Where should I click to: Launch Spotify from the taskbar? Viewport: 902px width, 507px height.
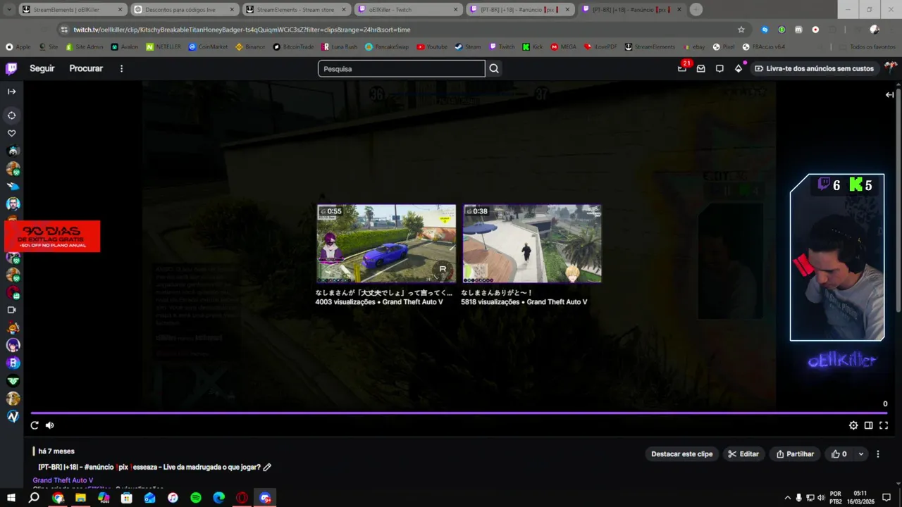(196, 498)
